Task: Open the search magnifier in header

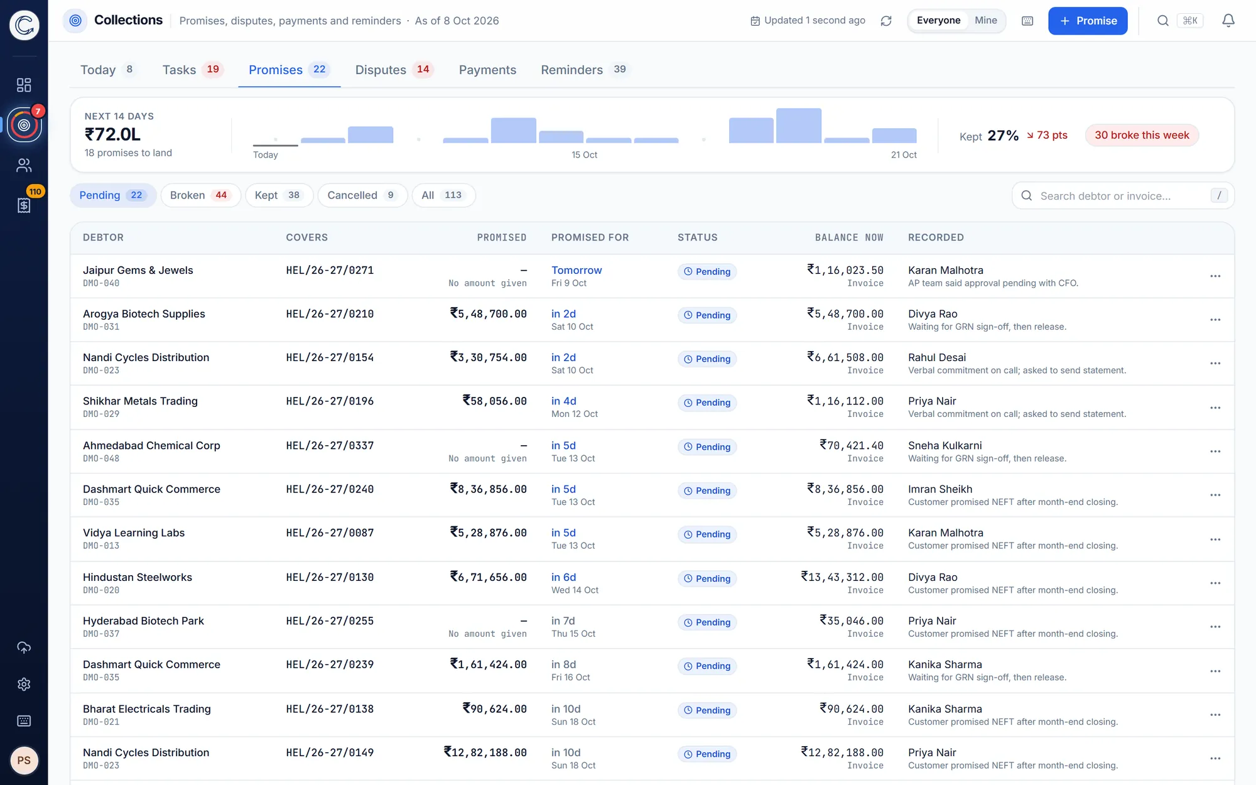Action: pyautogui.click(x=1163, y=21)
